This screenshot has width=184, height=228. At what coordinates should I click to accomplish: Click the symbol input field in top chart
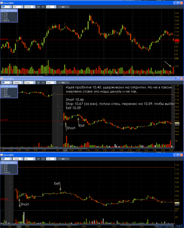click(x=6, y=7)
